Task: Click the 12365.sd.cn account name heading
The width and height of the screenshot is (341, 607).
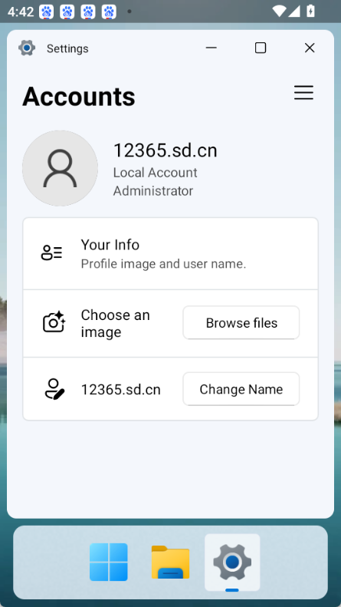Action: 165,150
